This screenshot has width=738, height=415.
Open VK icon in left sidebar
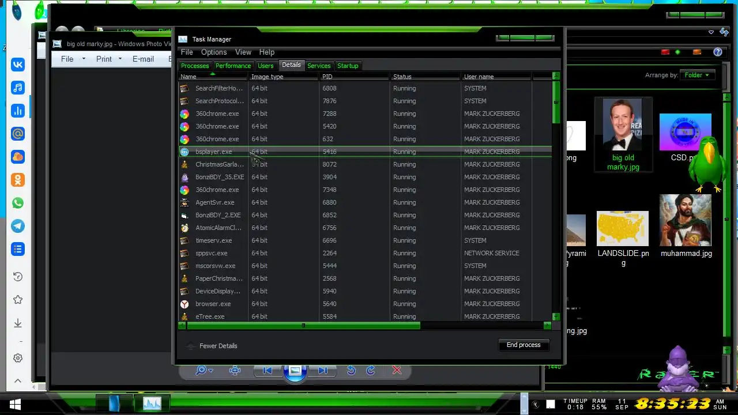18,65
